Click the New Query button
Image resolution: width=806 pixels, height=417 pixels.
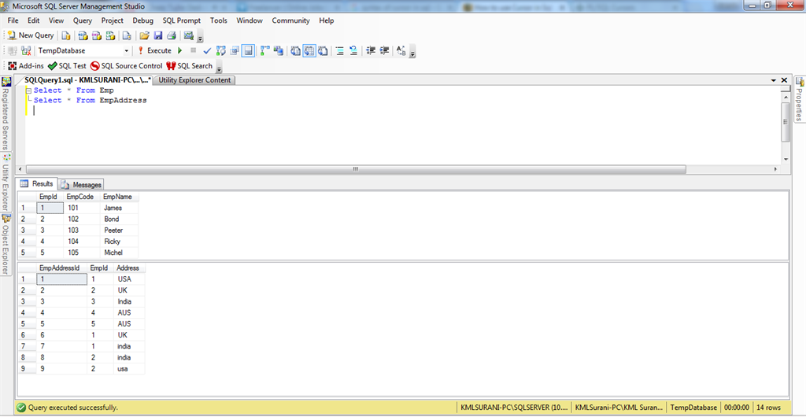pyautogui.click(x=31, y=35)
